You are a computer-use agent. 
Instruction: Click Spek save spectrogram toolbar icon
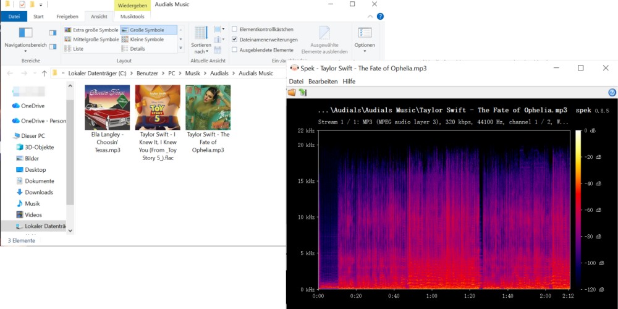pos(302,93)
